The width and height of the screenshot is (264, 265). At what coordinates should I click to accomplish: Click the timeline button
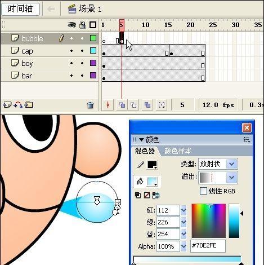pyautogui.click(x=20, y=9)
